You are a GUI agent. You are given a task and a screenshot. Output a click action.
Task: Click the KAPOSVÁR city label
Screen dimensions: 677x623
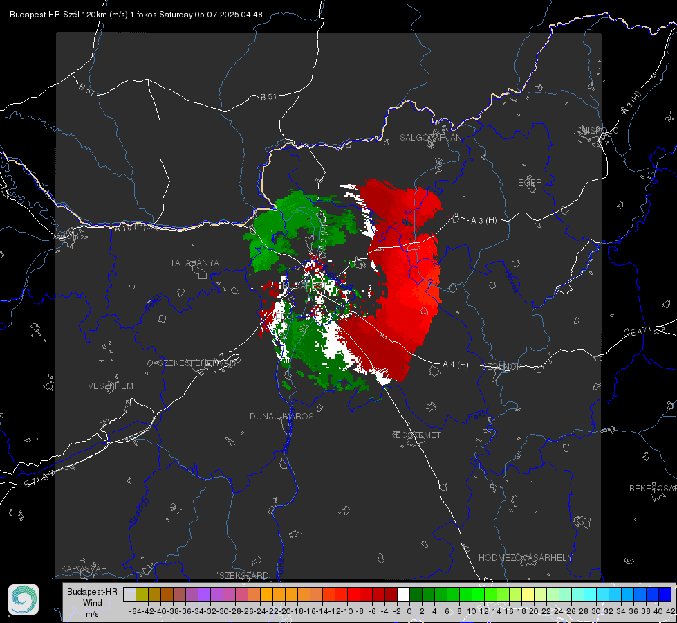84,568
